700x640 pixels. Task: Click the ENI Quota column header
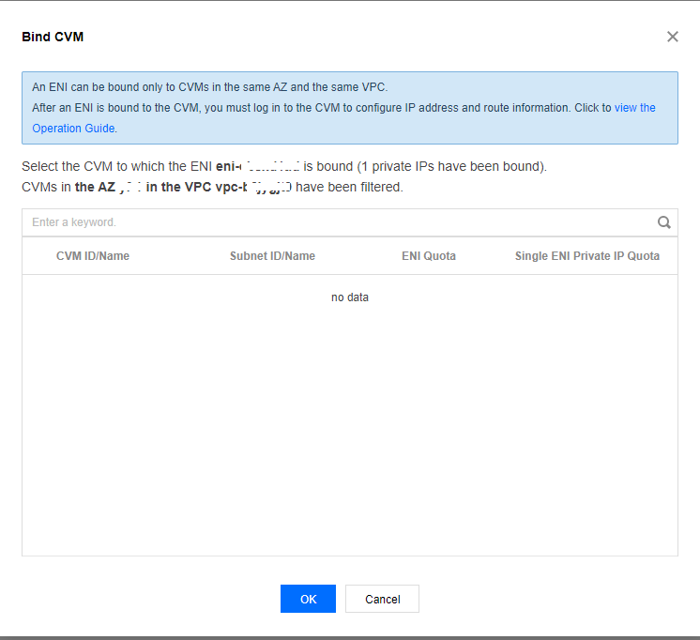(429, 256)
